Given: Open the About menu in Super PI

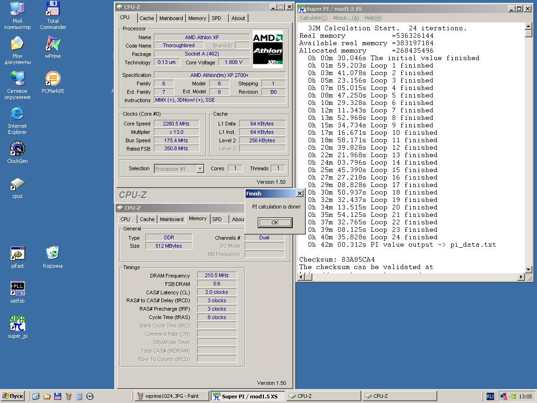Looking at the screenshot, I should click(x=346, y=18).
